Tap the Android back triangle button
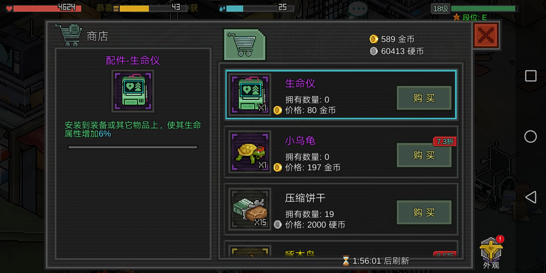This screenshot has width=546, height=273. pos(531,197)
